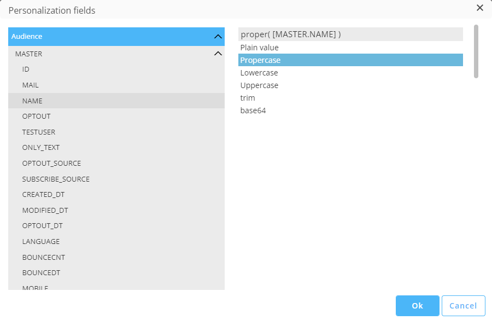Select the NAME field
The image size is (492, 320).
(32, 101)
